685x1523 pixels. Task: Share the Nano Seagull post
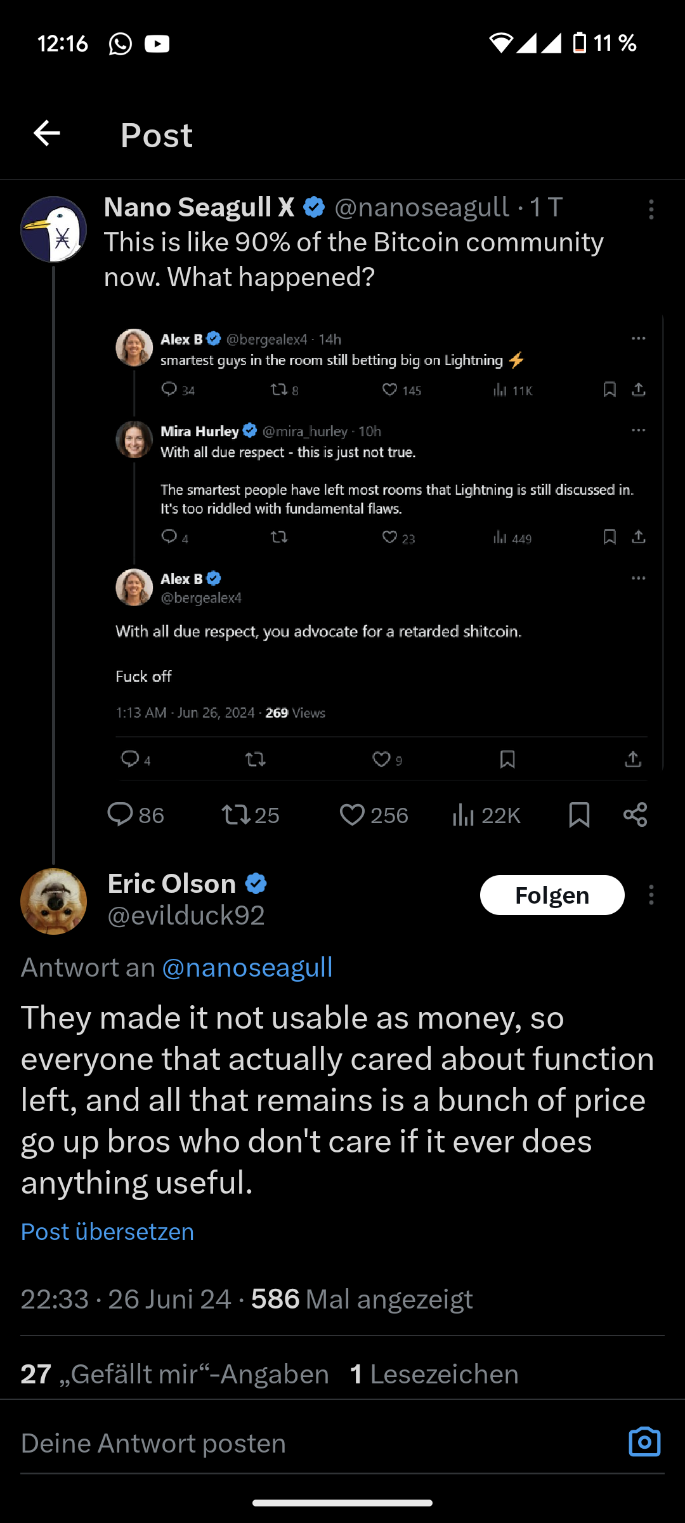click(x=635, y=814)
